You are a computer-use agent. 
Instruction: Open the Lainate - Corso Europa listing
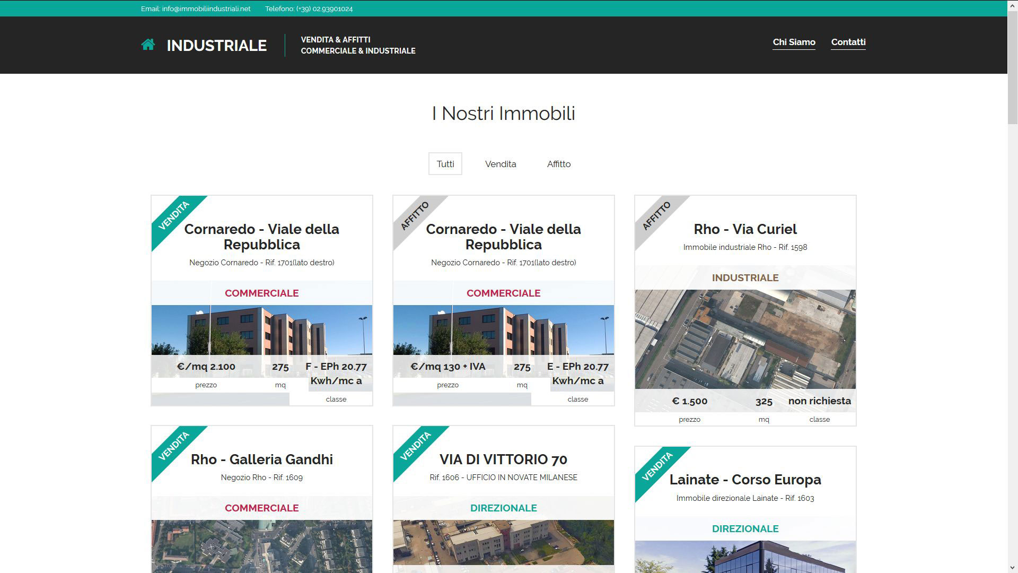pos(745,480)
